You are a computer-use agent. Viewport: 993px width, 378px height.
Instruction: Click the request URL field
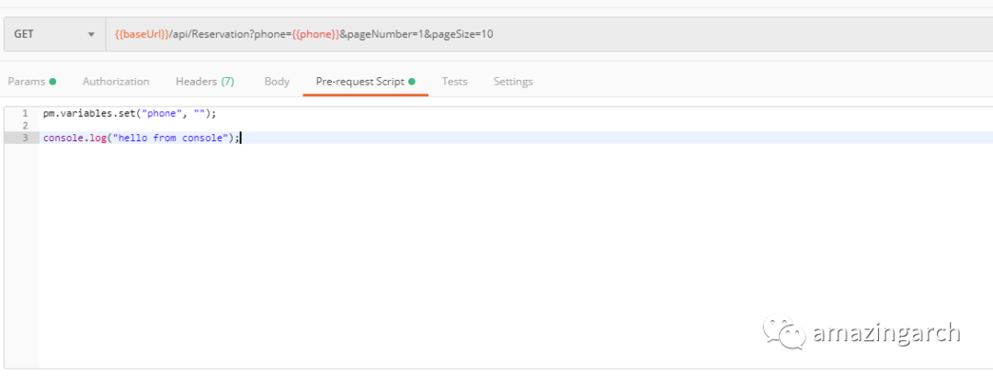pyautogui.click(x=549, y=34)
